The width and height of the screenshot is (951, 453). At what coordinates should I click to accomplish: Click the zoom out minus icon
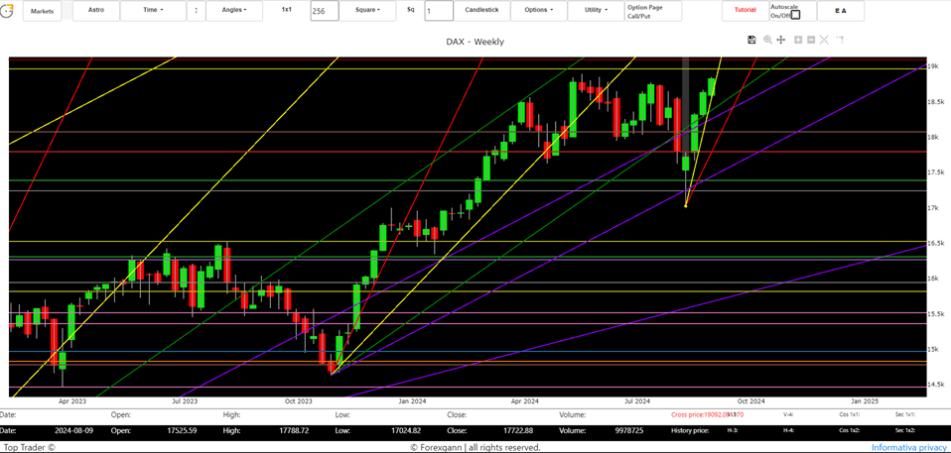coord(811,40)
